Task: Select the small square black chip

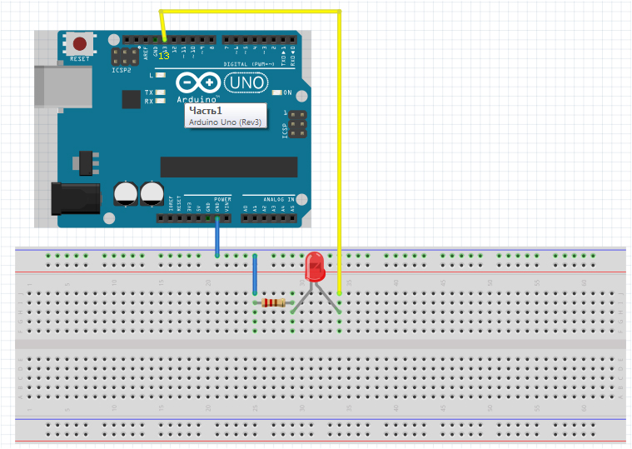Action: point(131,99)
